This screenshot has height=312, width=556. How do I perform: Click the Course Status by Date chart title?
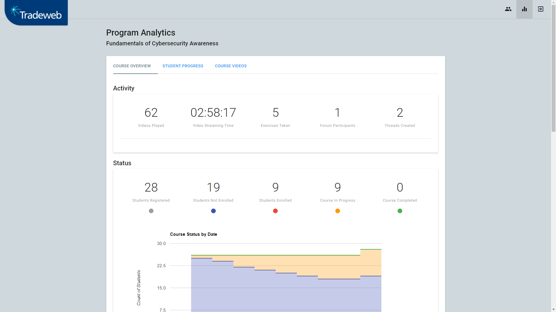(193, 234)
